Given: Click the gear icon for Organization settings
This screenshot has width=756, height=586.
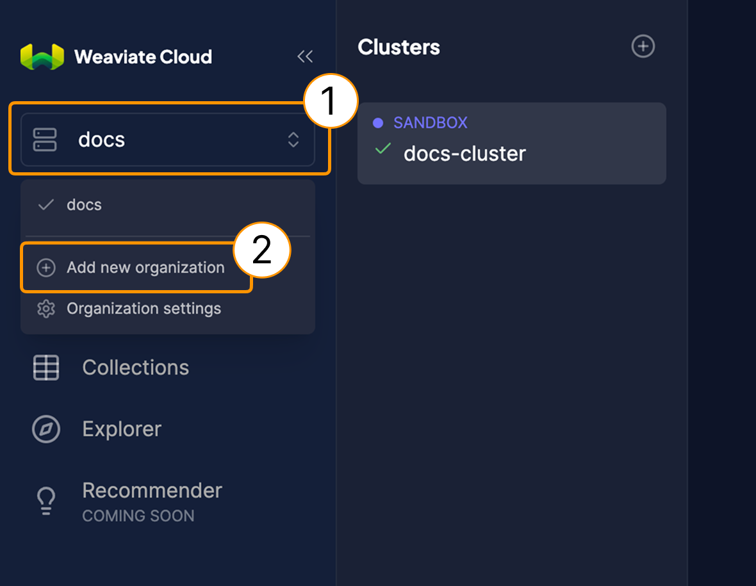Looking at the screenshot, I should (x=45, y=309).
